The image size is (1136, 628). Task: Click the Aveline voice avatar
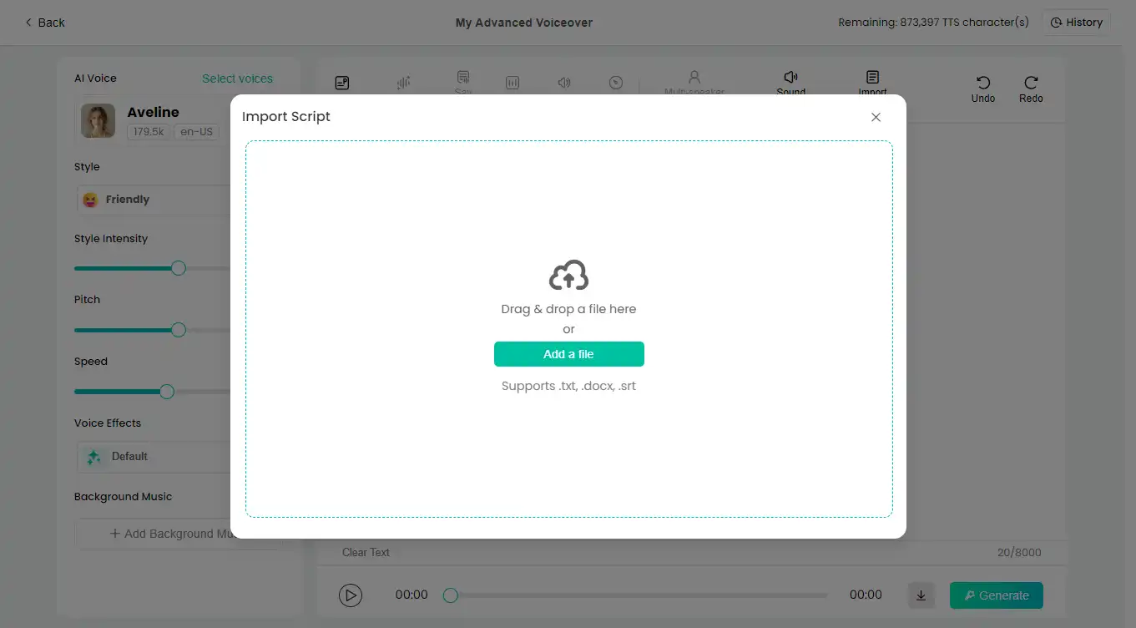(98, 120)
